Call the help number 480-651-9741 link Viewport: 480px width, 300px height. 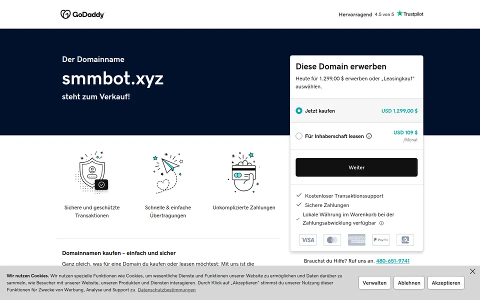tap(393, 261)
